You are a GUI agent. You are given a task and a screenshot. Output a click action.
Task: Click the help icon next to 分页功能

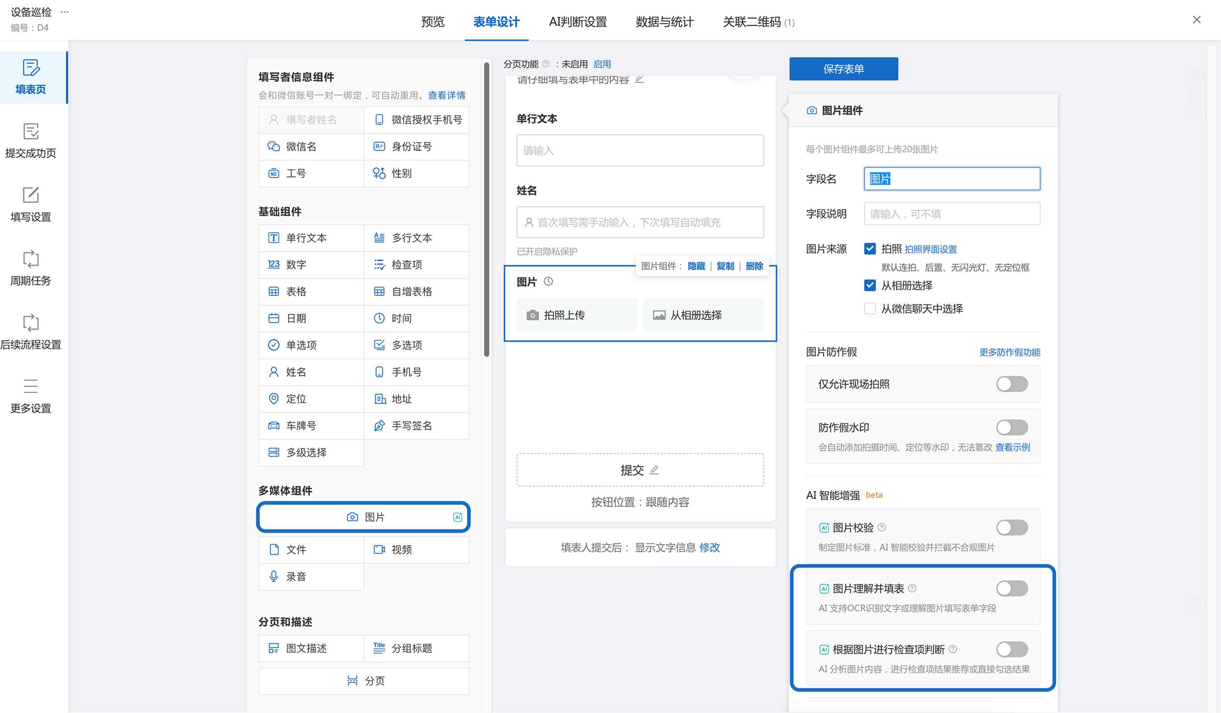coord(546,64)
